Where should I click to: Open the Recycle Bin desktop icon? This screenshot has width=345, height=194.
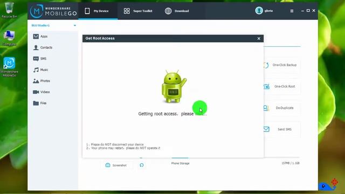tap(9, 10)
